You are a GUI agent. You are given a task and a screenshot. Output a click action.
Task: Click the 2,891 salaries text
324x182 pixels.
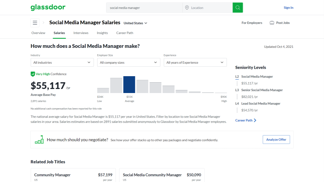38,101
